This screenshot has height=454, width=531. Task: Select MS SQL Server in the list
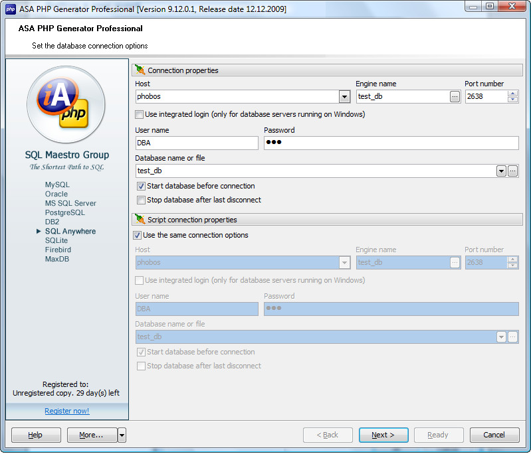(70, 203)
